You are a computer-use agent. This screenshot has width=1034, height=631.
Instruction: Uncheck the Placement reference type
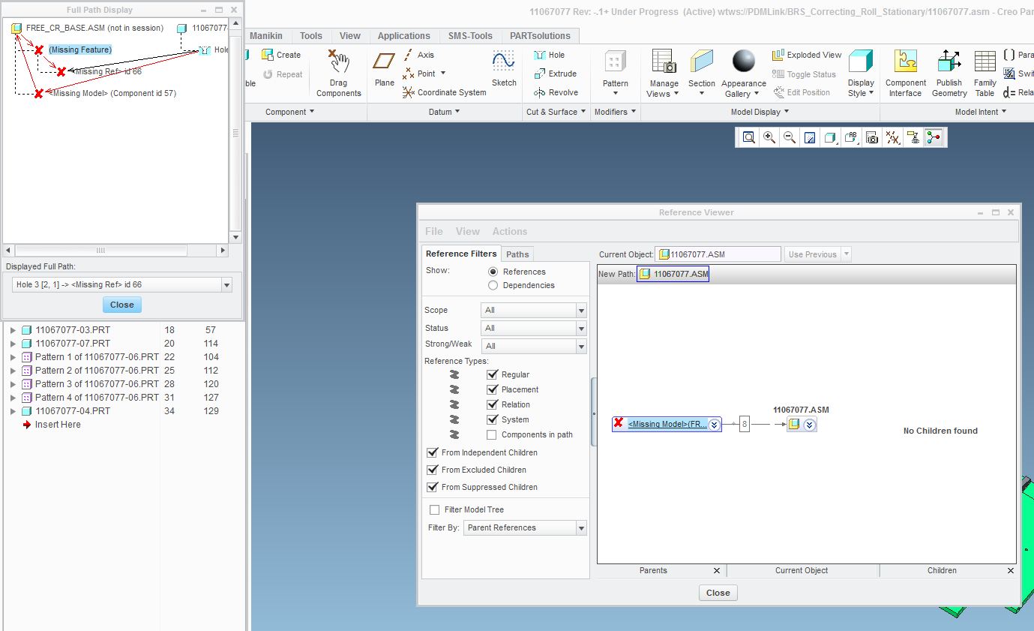point(493,389)
